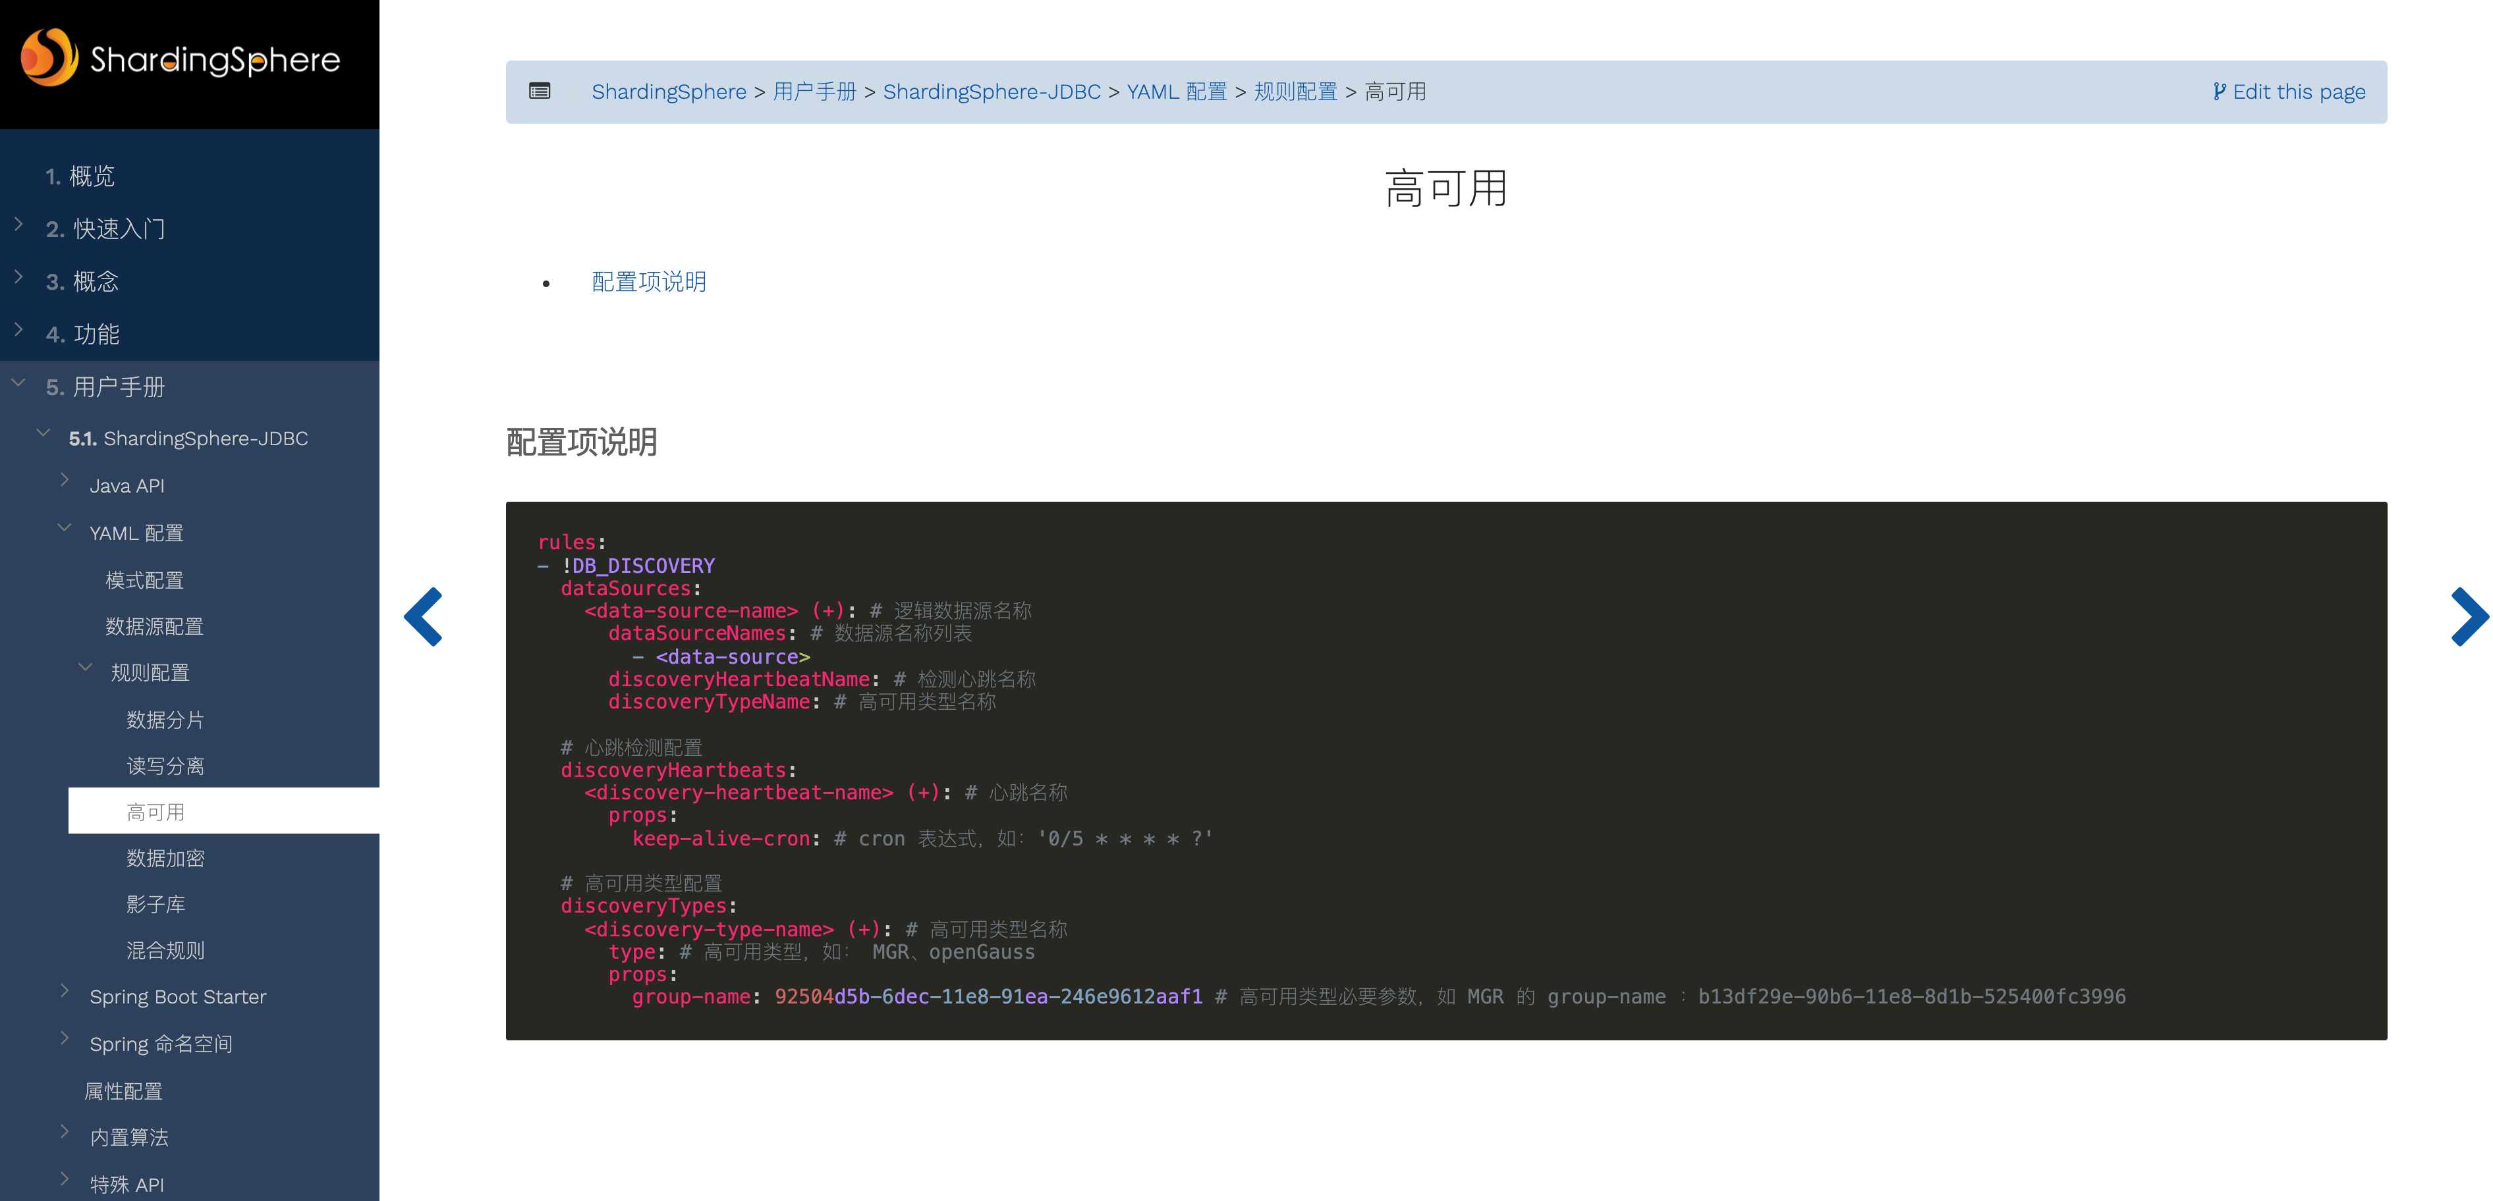Expand the Spring Boot Starter node
Screen dimensions: 2493x1201
tap(65, 990)
